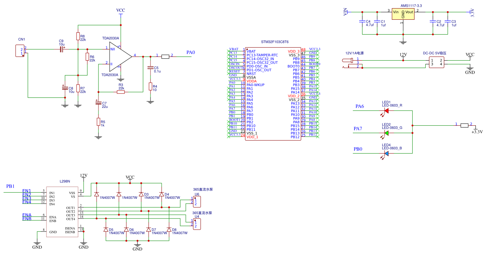Image resolution: width=487 pixels, height=255 pixels.
Task: Select the TDA2030A amplifier triangle symbol
Action: tap(120, 57)
